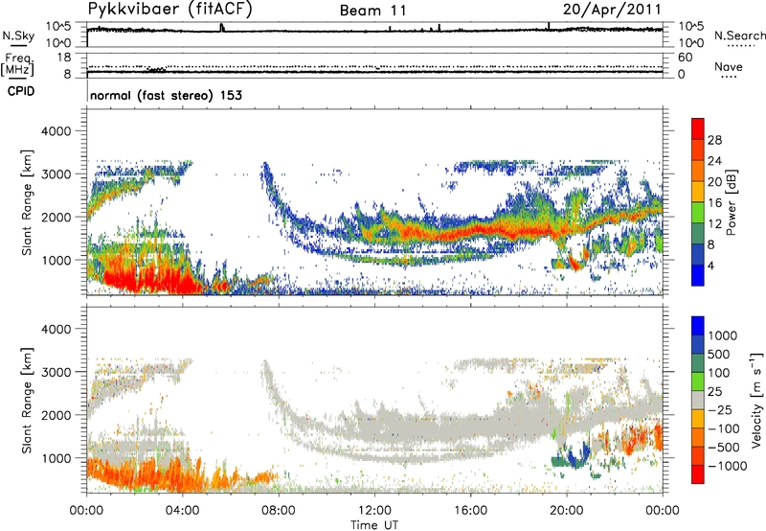Click the N.Search legend label
This screenshot has width=766, height=531.
[739, 35]
